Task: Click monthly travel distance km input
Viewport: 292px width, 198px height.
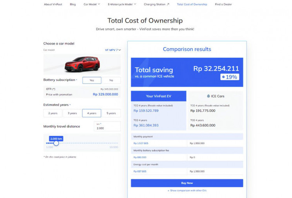Action: (x=107, y=126)
